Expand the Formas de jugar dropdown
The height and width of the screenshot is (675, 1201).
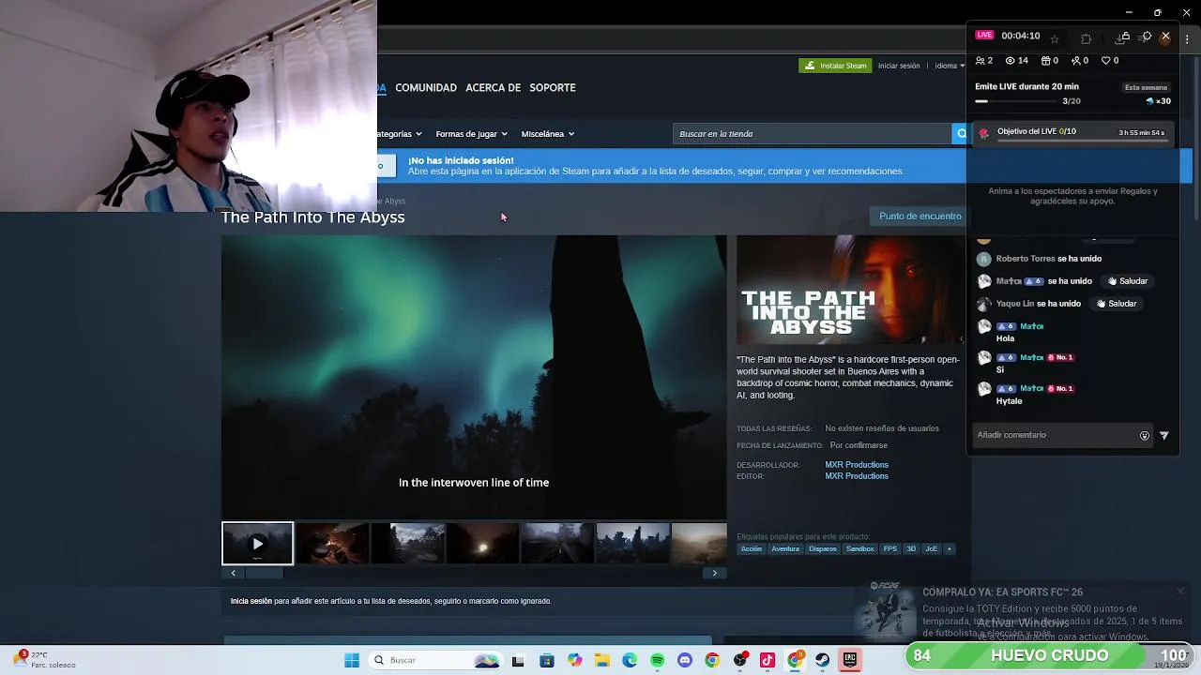[471, 134]
